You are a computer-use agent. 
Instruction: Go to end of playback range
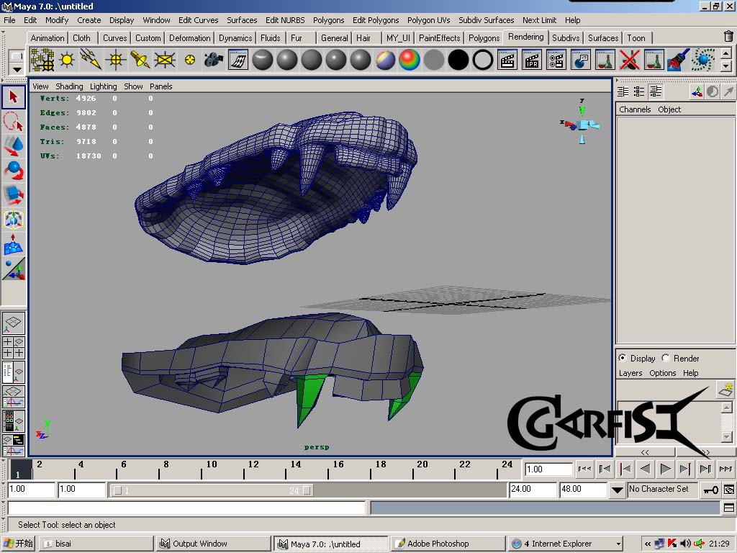click(725, 469)
